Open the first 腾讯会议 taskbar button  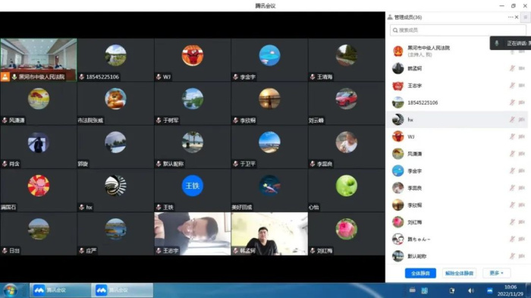pyautogui.click(x=60, y=290)
